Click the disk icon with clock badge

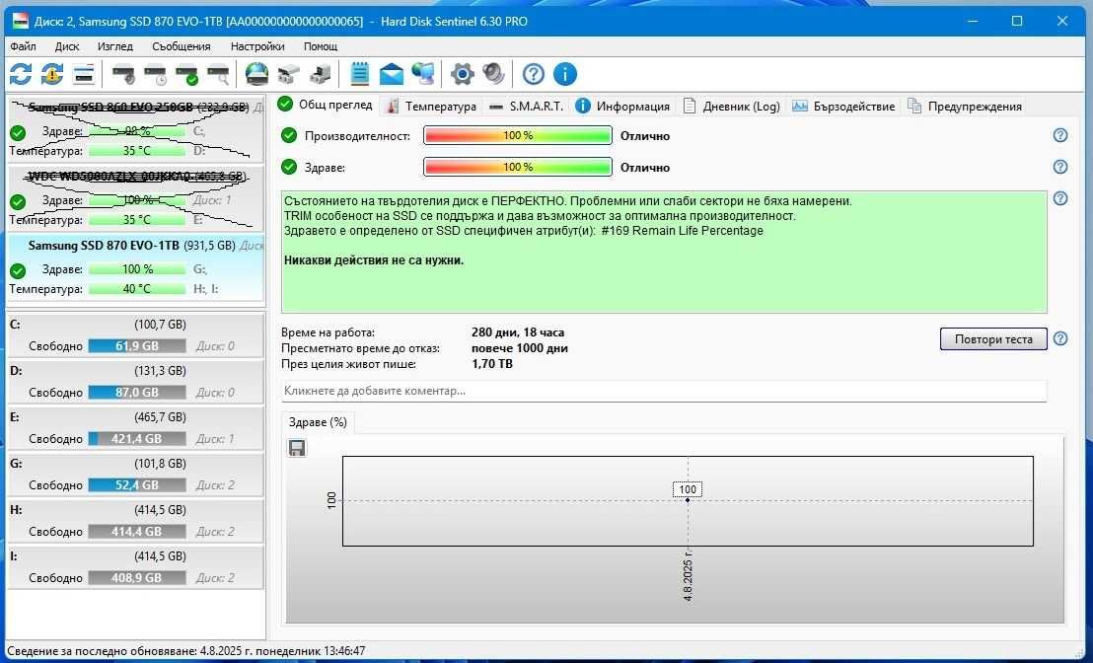(x=155, y=74)
